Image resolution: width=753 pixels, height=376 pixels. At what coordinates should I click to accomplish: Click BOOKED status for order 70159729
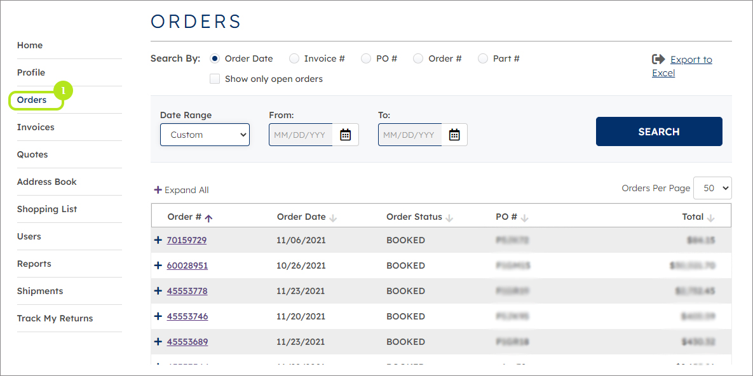coord(406,240)
